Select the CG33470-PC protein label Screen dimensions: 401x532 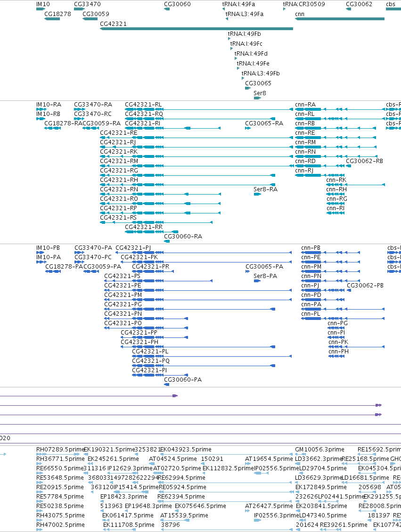(x=93, y=257)
